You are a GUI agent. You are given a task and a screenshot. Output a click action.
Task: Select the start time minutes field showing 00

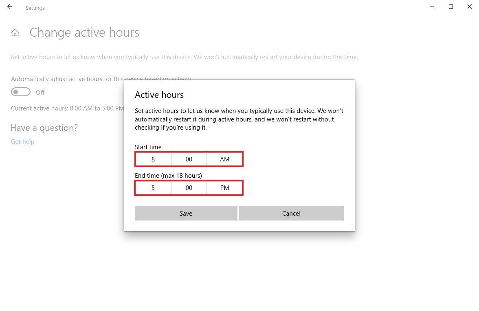[189, 159]
